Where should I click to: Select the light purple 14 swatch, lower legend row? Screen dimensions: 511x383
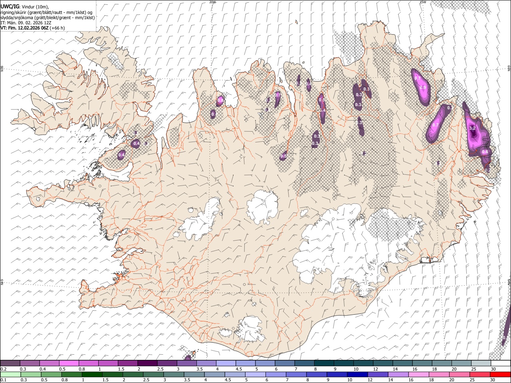tap(398, 374)
